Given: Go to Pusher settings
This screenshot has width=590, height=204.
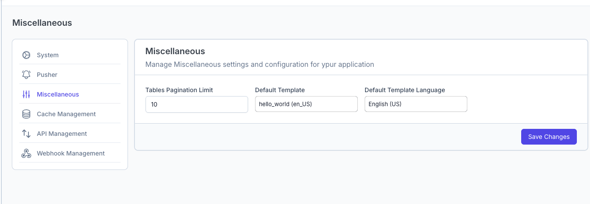Looking at the screenshot, I should click(x=70, y=75).
